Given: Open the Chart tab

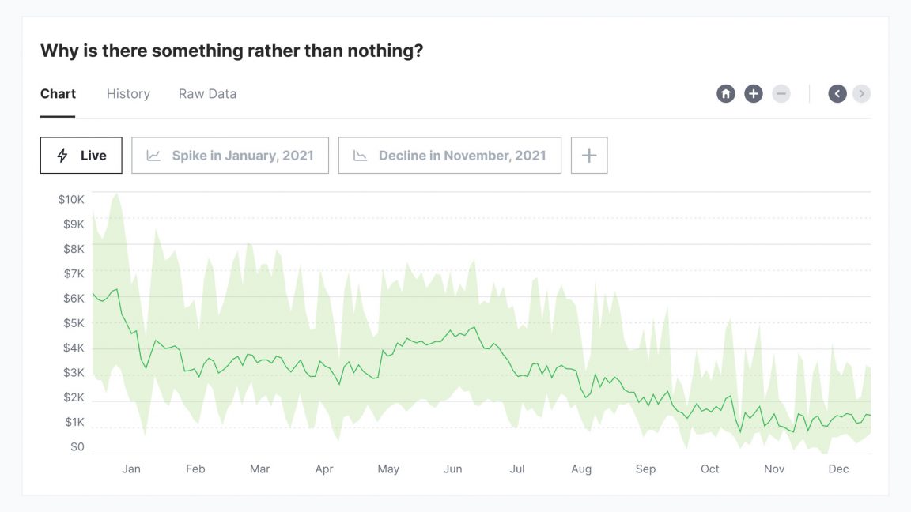Looking at the screenshot, I should click(x=58, y=94).
